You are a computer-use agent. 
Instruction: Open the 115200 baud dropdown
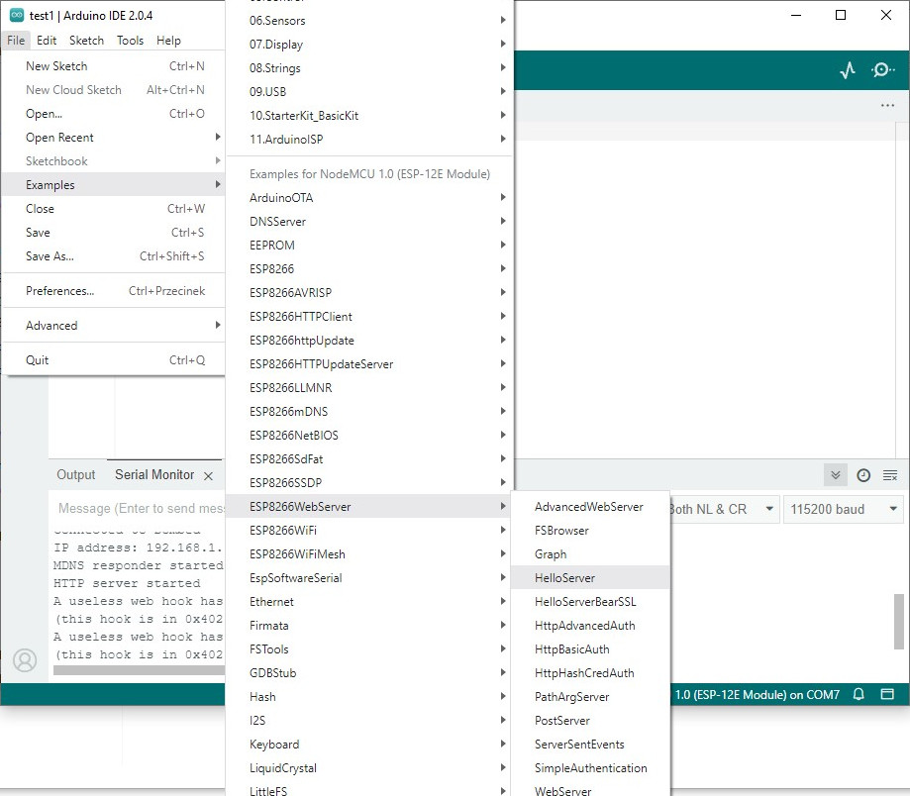pyautogui.click(x=843, y=509)
